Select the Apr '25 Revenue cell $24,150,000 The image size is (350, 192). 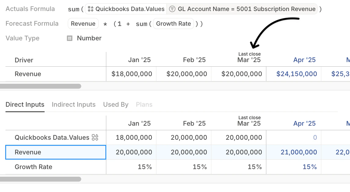pos(297,74)
